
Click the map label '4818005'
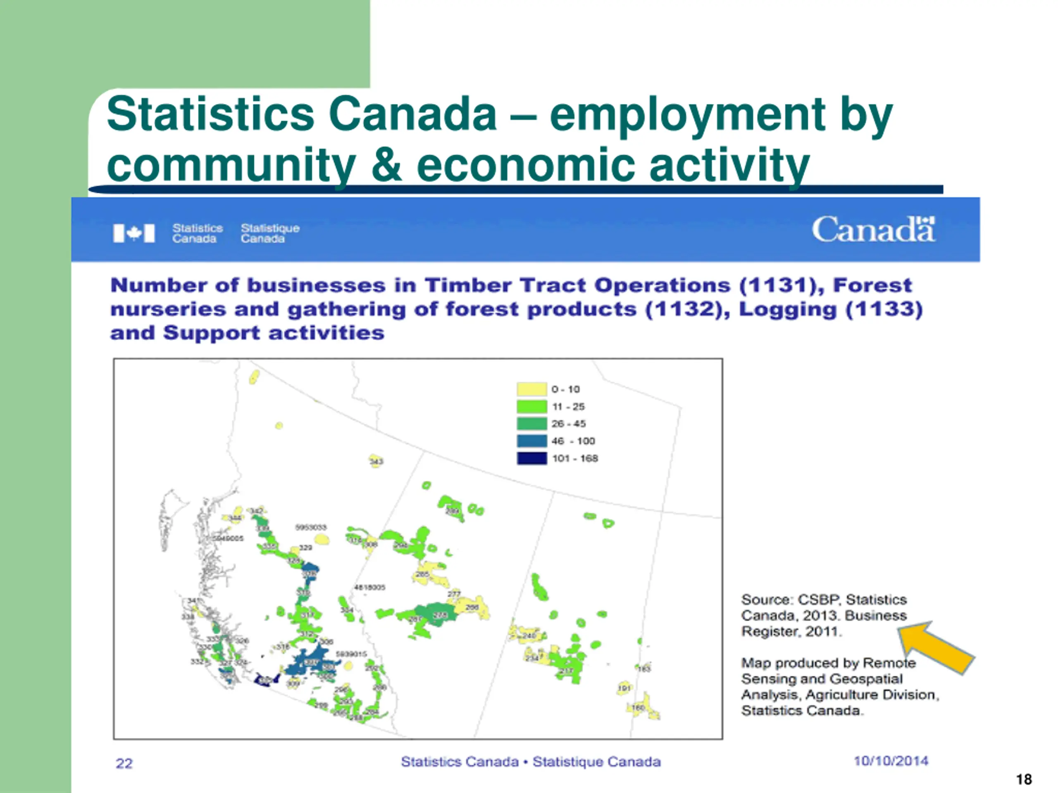pos(370,587)
